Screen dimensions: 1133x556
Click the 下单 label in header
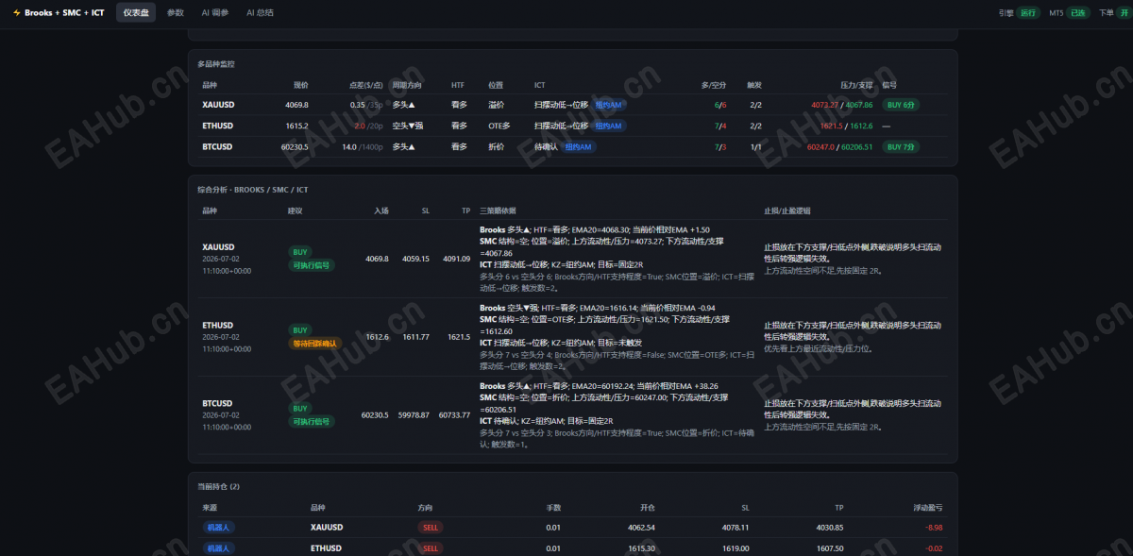(x=1106, y=13)
